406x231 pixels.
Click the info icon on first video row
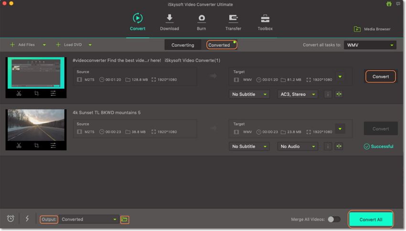[x=328, y=94]
